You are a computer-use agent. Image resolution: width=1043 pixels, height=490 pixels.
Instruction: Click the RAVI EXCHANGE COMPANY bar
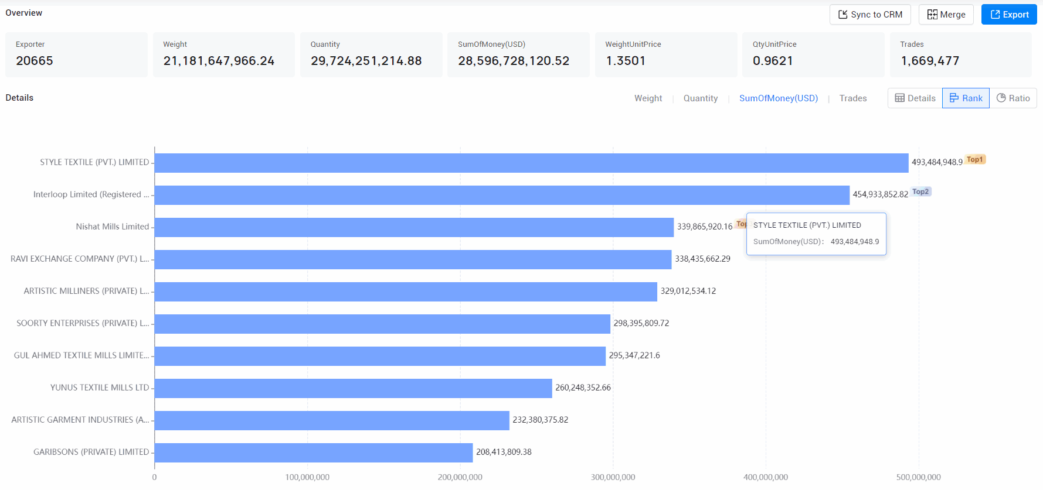[413, 259]
